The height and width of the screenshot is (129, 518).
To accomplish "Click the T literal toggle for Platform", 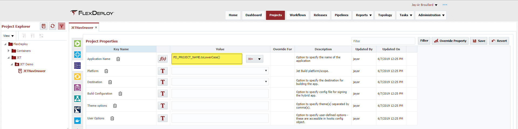I will click(163, 71).
